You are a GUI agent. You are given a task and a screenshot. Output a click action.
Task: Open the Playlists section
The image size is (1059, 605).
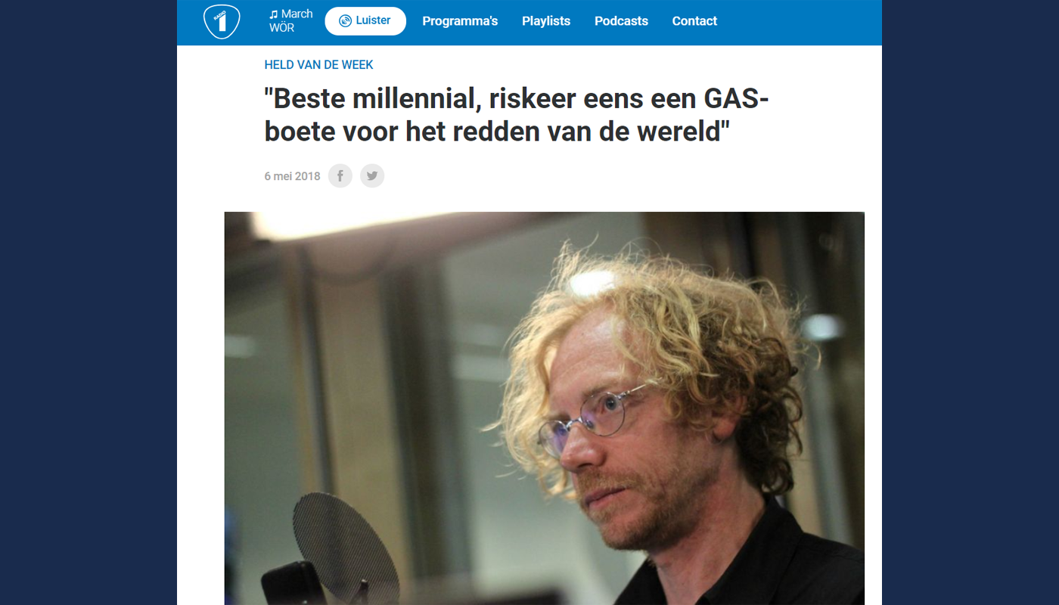coord(546,21)
